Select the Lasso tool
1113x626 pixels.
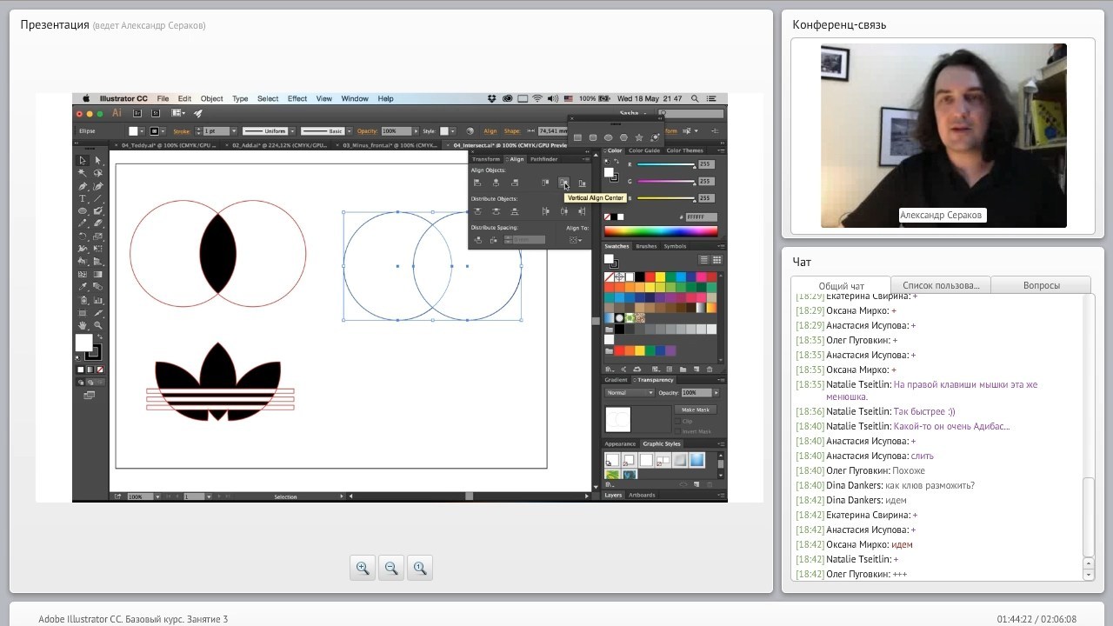click(97, 173)
